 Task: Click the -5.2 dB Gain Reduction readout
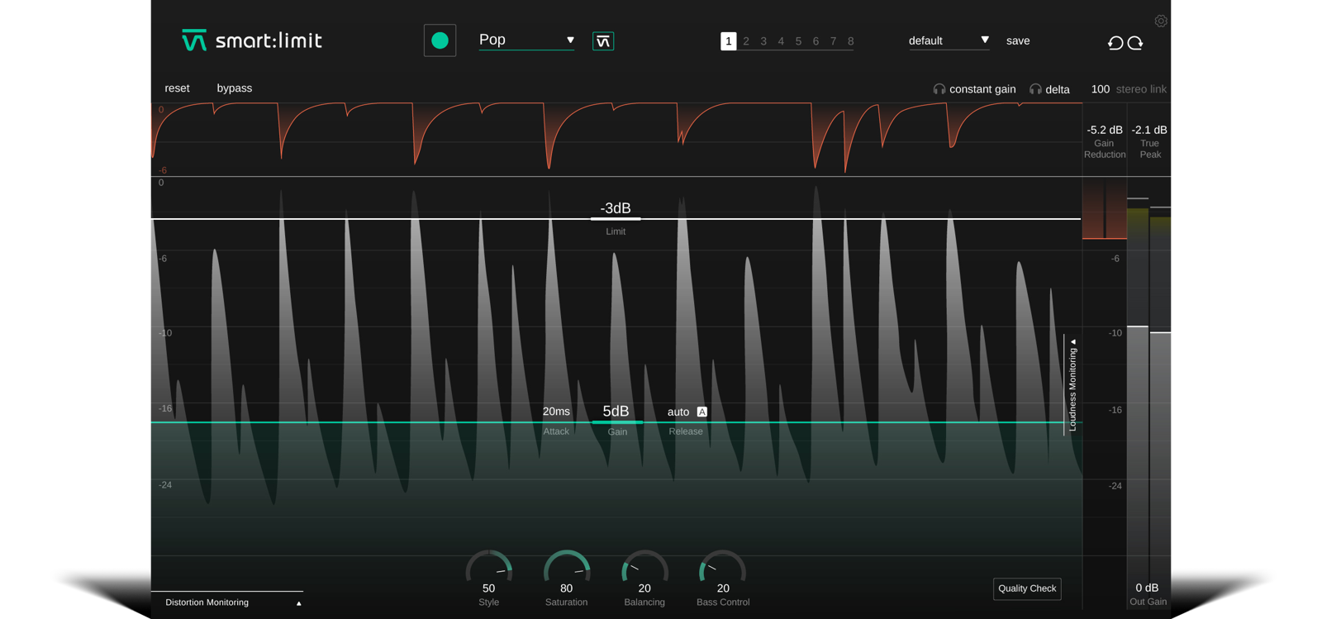(x=1105, y=130)
